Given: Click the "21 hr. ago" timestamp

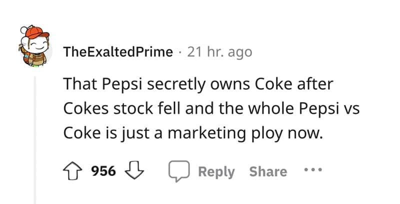Looking at the screenshot, I should [219, 52].
